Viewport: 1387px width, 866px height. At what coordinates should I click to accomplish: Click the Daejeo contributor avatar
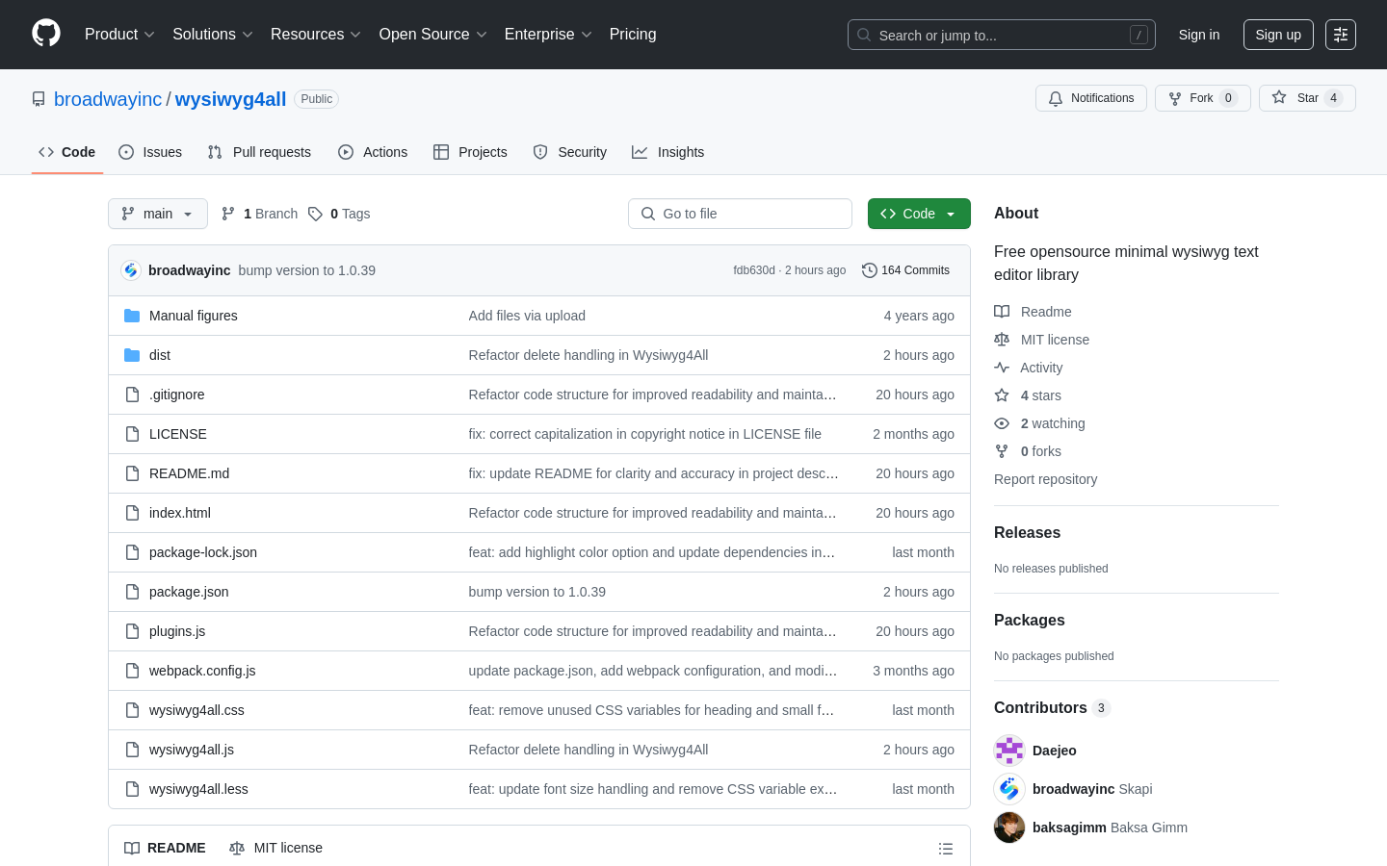click(x=1009, y=751)
